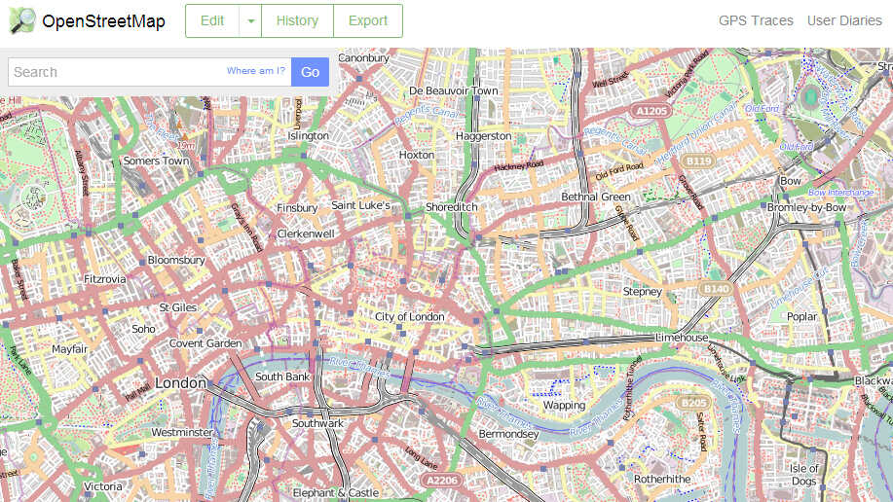Screen dimensions: 893x502
Task: Click the 'Finsbury' map label
Action: tap(297, 208)
